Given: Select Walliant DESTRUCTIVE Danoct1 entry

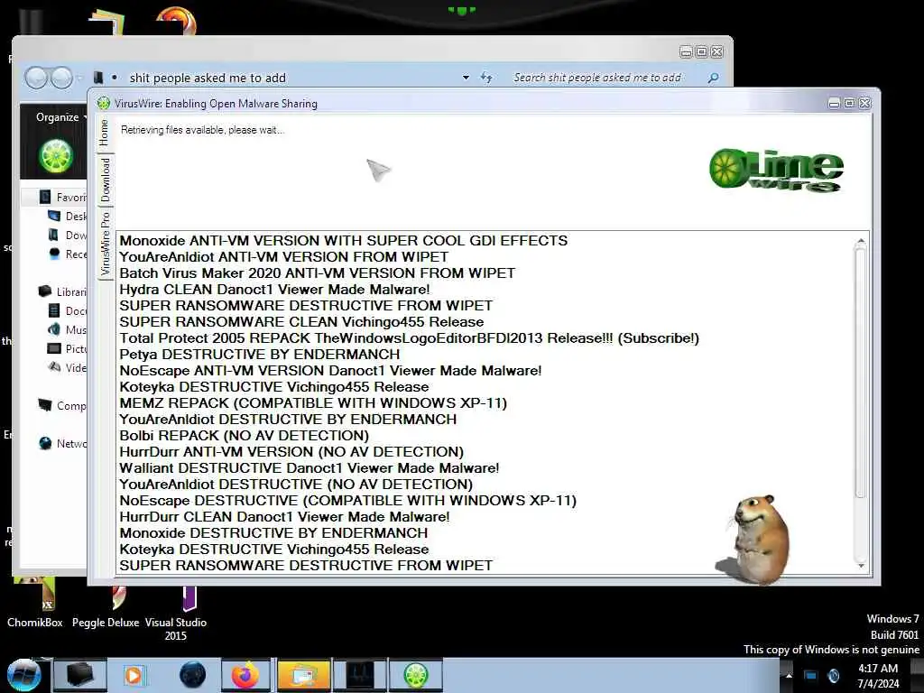Looking at the screenshot, I should (309, 468).
